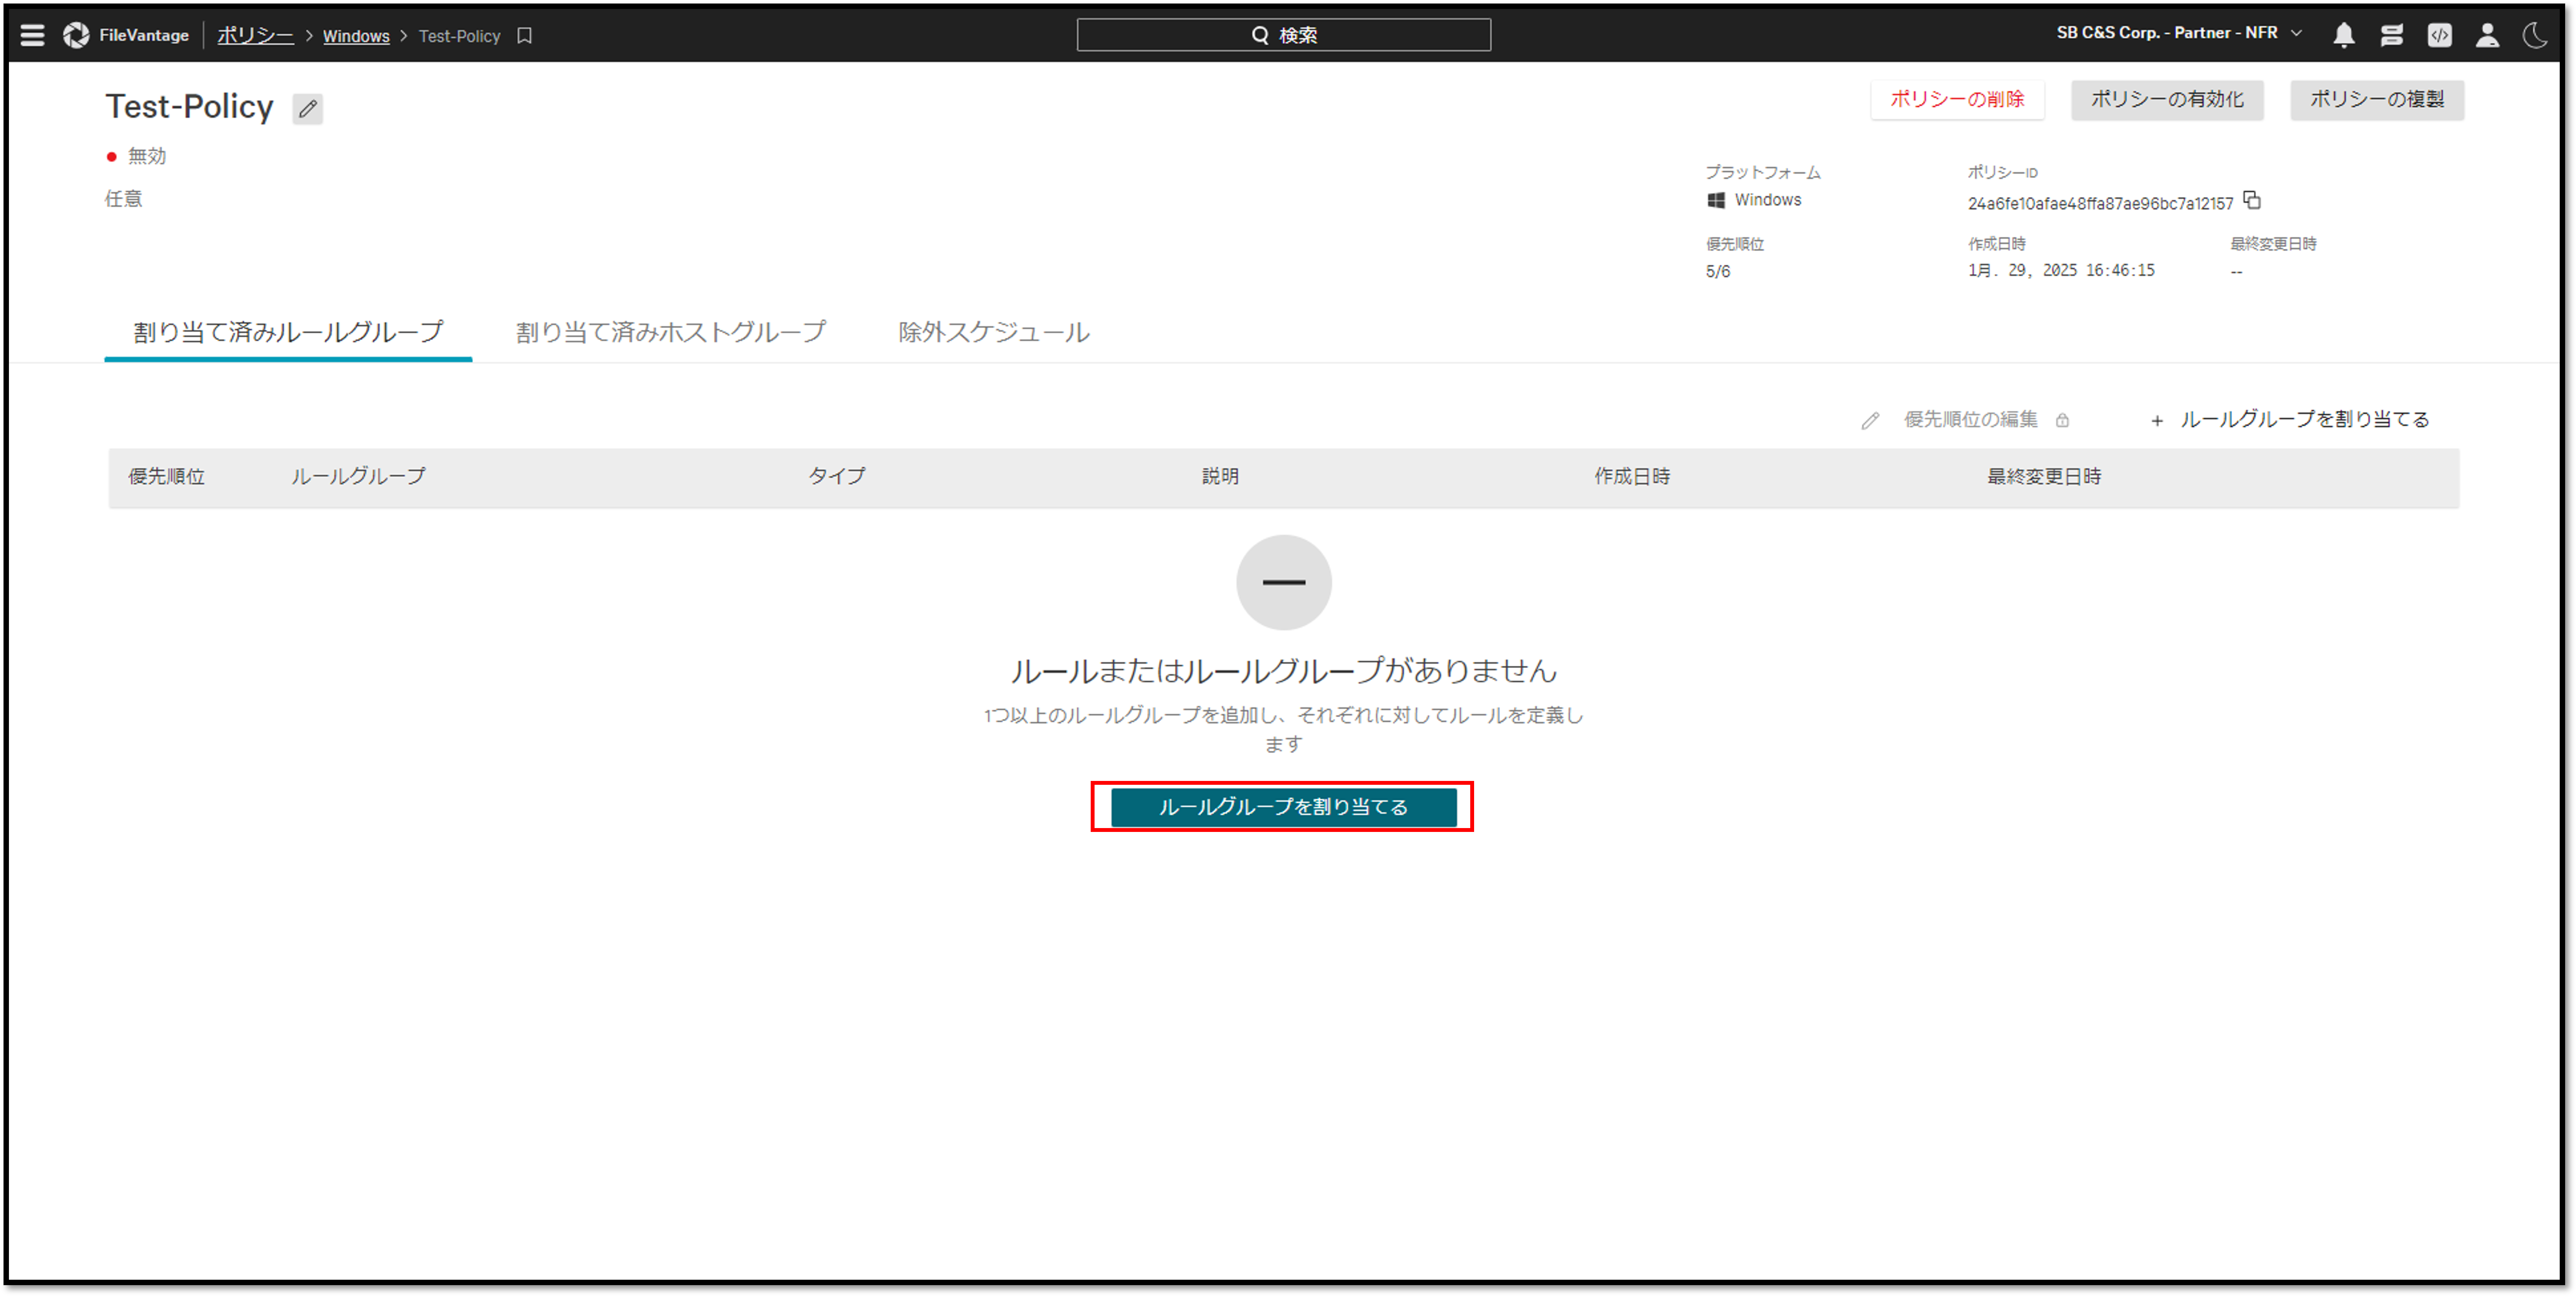Screen dimensions: 2576x1296
Task: Open the code/API icon in header
Action: [2439, 35]
